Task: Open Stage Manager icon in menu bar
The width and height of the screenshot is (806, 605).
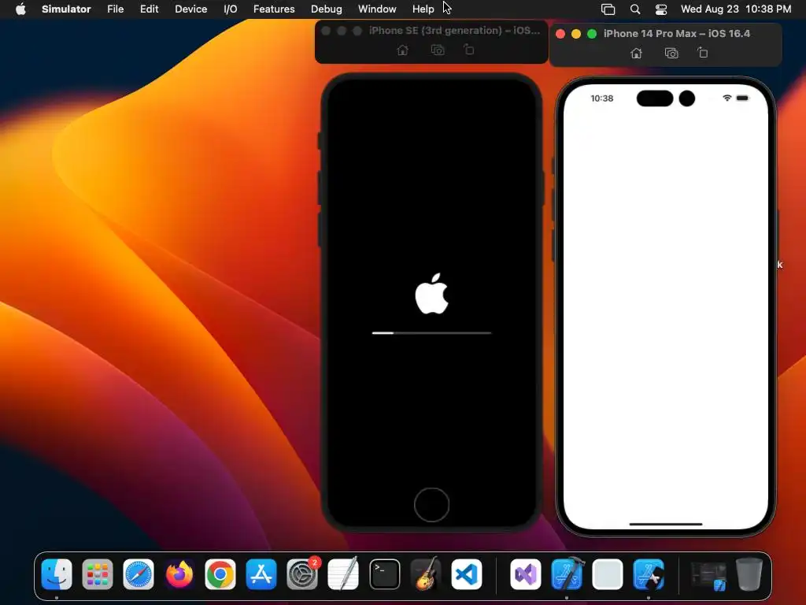Action: (608, 9)
